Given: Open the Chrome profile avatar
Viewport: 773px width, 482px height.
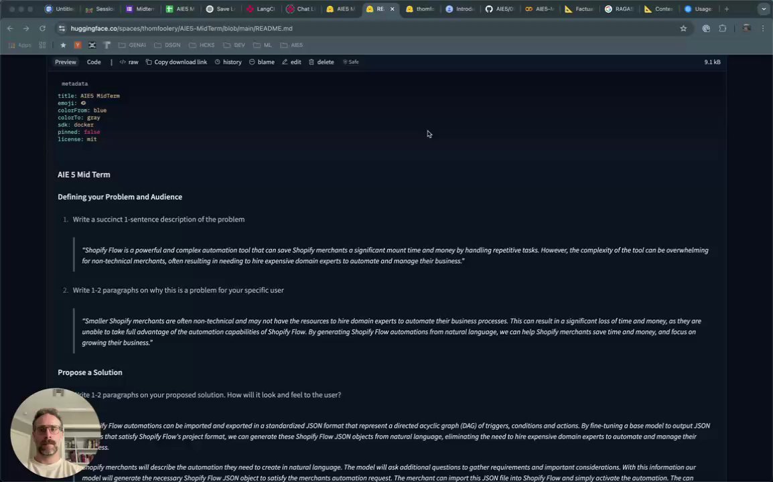Looking at the screenshot, I should (x=746, y=29).
